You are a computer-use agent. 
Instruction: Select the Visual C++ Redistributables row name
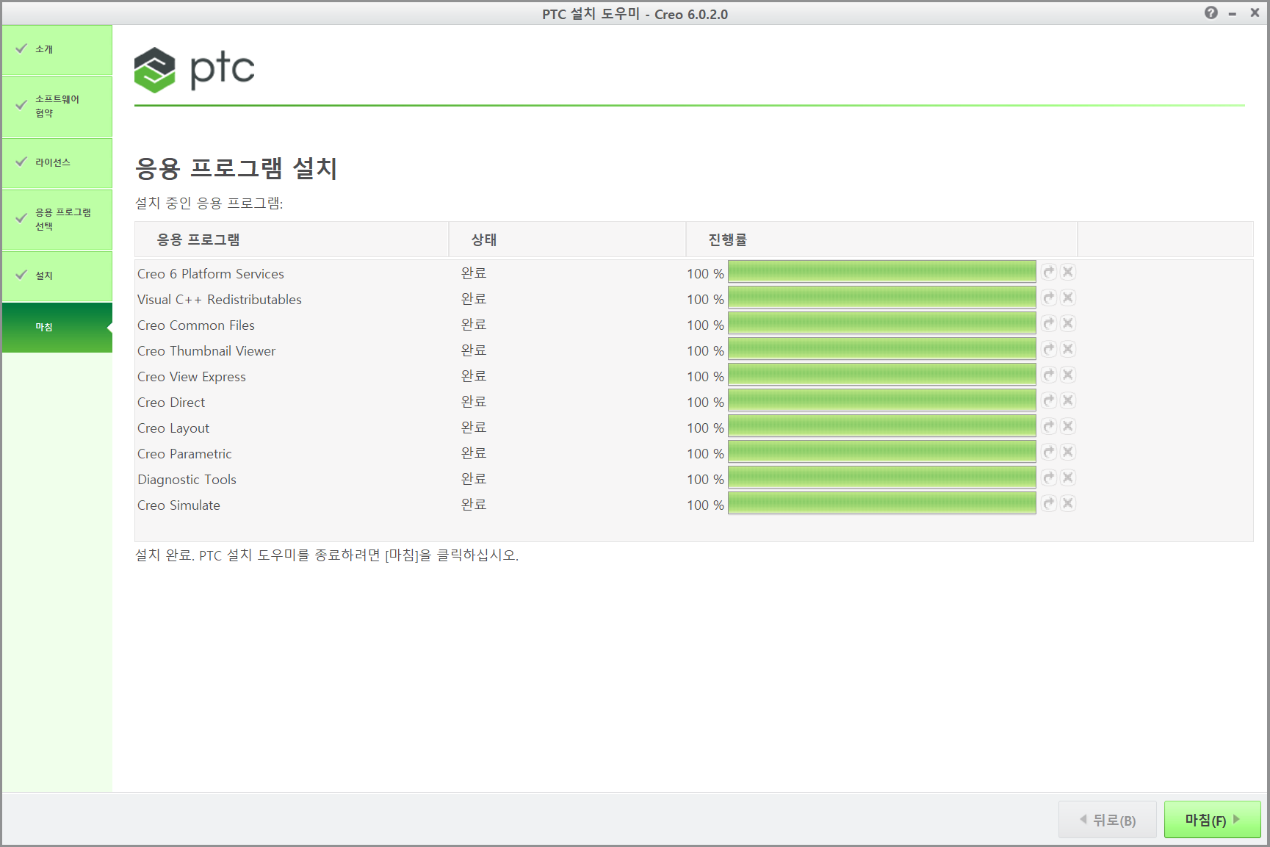(220, 300)
